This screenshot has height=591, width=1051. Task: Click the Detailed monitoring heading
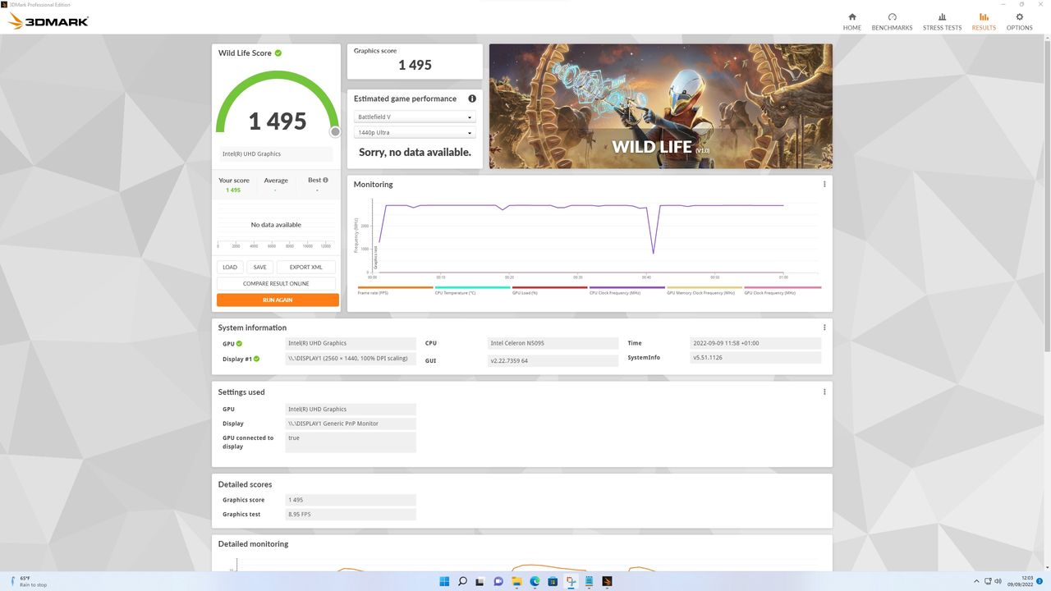coord(253,544)
